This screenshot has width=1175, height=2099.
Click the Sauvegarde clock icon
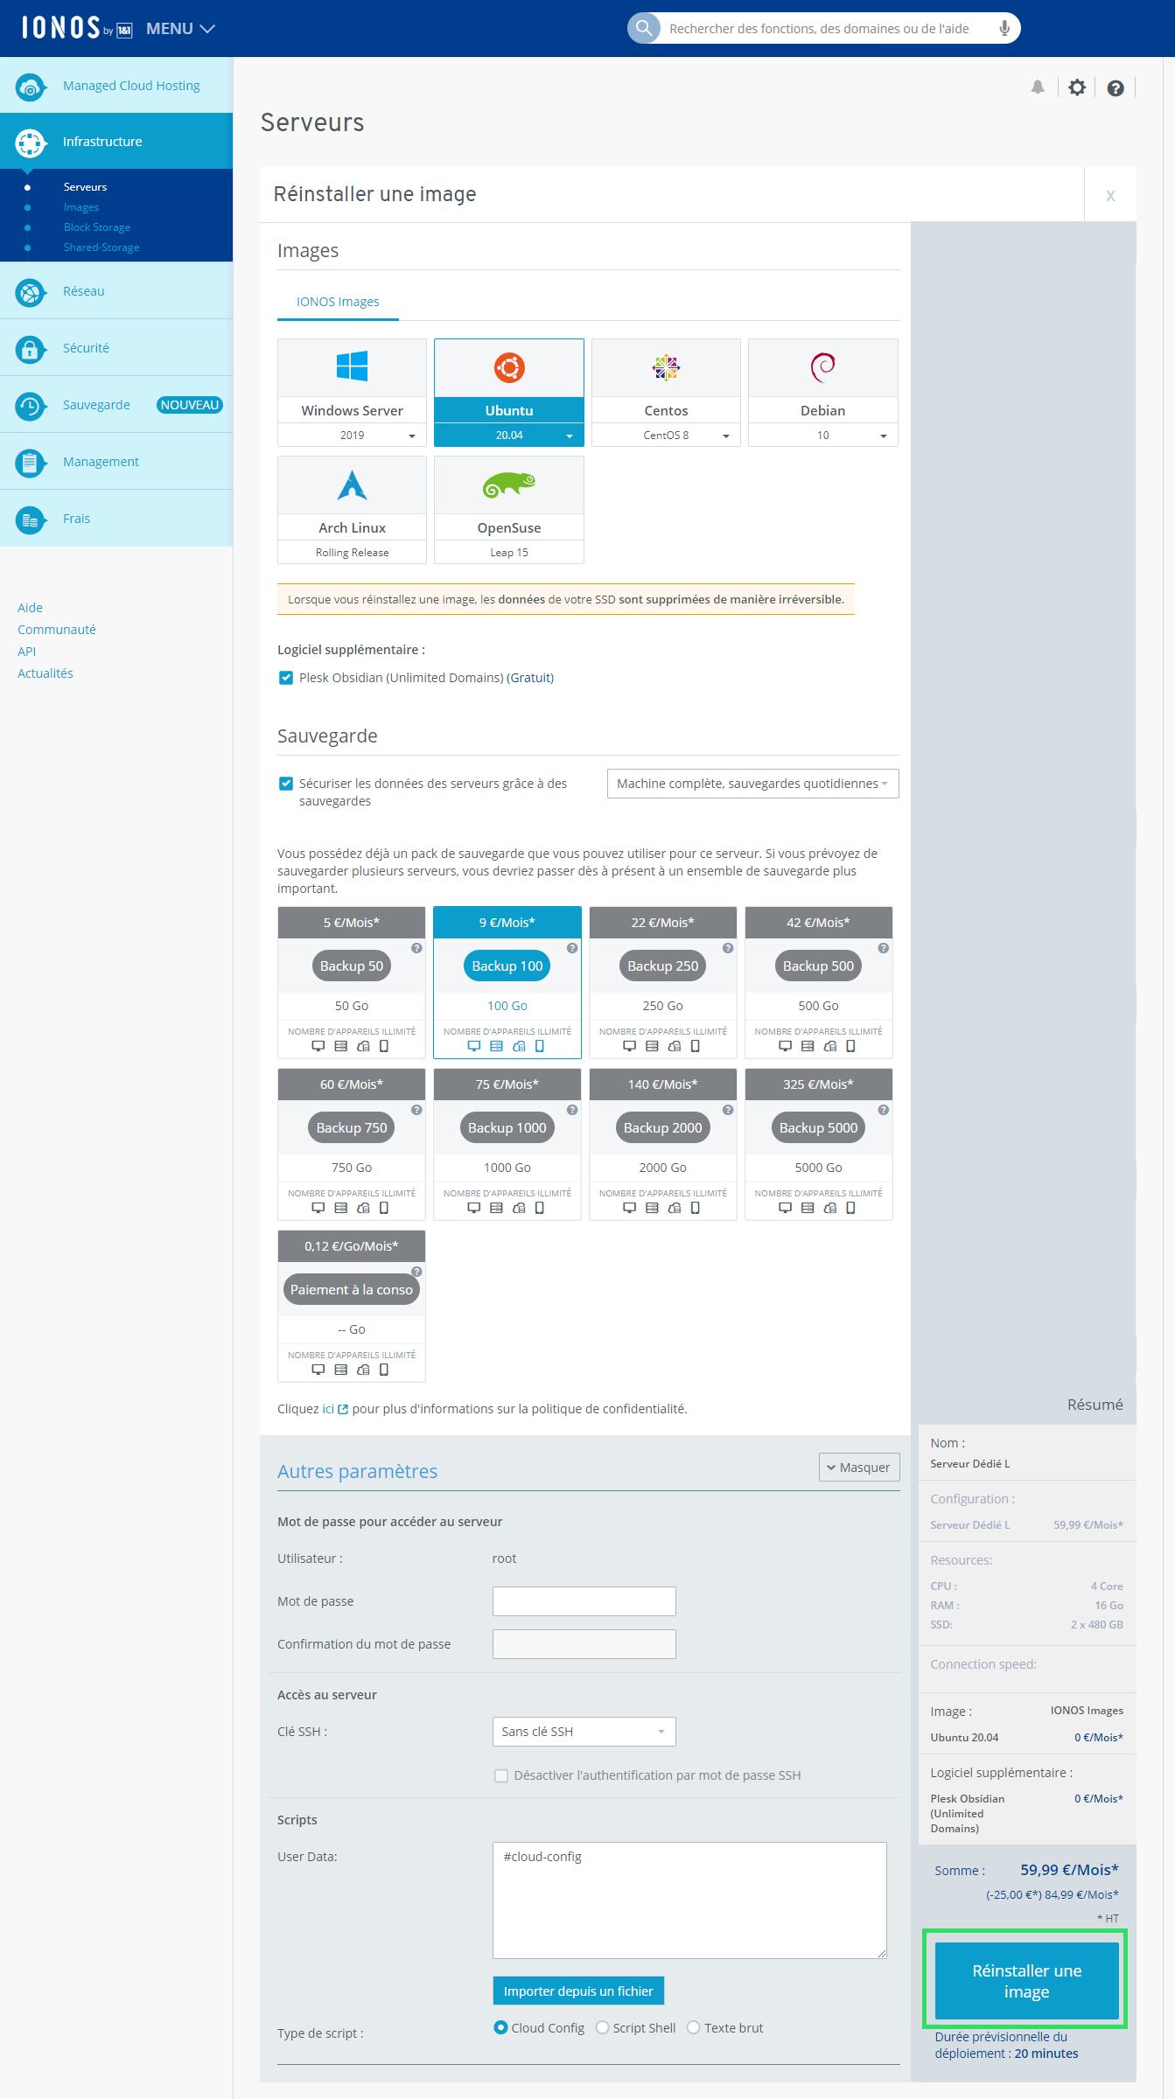click(31, 406)
